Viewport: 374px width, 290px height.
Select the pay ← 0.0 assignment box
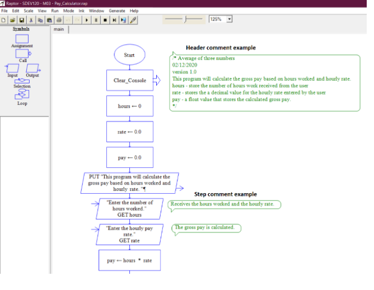pyautogui.click(x=130, y=157)
